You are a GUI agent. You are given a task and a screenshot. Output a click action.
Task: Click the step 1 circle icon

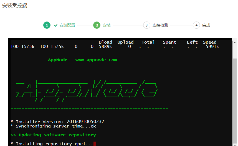pos(47,25)
